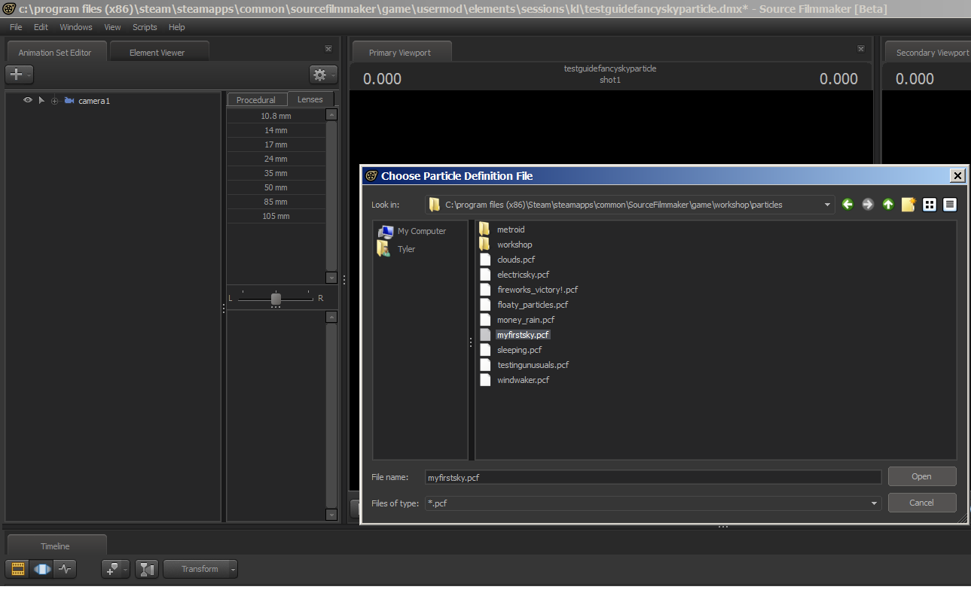Go back to the previous folder

[847, 204]
